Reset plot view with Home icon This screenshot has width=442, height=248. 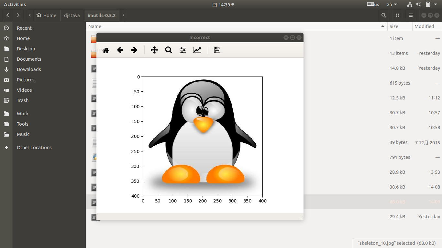(x=106, y=50)
